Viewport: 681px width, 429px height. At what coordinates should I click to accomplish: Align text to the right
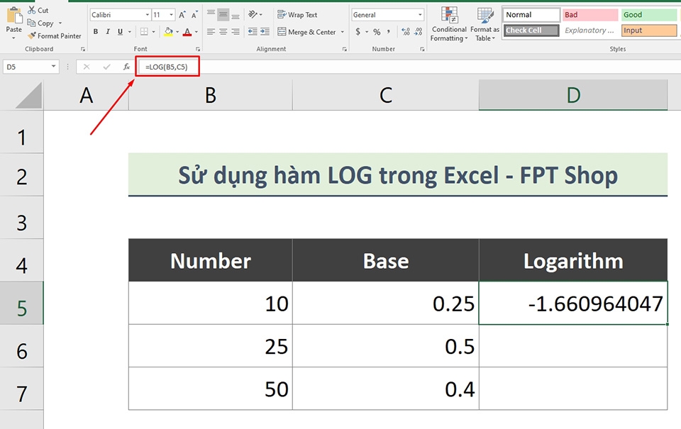click(x=236, y=32)
